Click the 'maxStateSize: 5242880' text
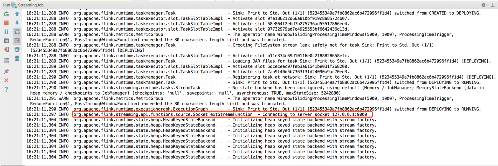The height and width of the screenshot is (166, 498). pyautogui.click(x=313, y=93)
